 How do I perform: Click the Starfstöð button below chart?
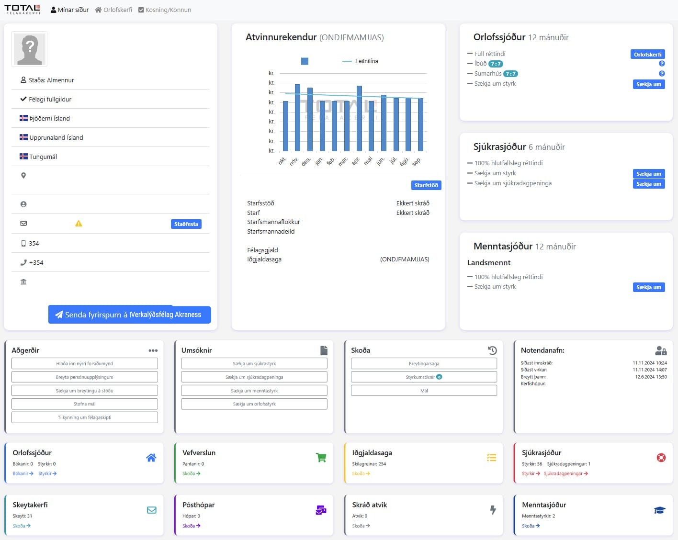coord(426,185)
